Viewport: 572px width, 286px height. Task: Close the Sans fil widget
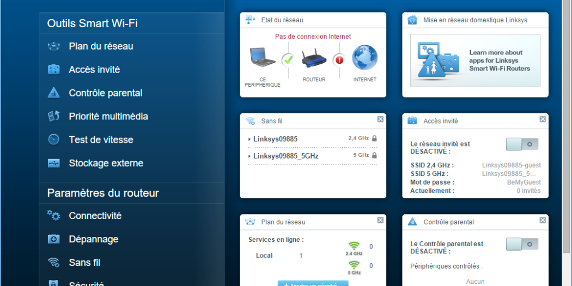click(380, 119)
